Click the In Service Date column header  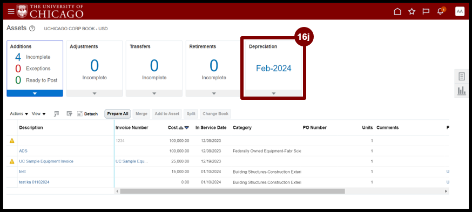pyautogui.click(x=211, y=127)
